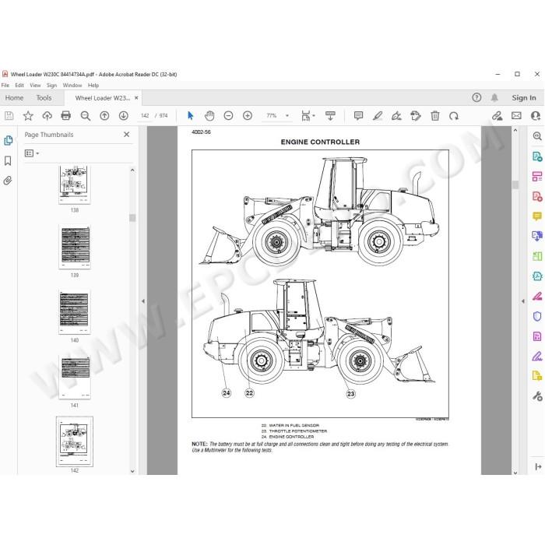Screen dimensions: 545x545
Task: Select the Highlight text pen tool
Action: (378, 116)
